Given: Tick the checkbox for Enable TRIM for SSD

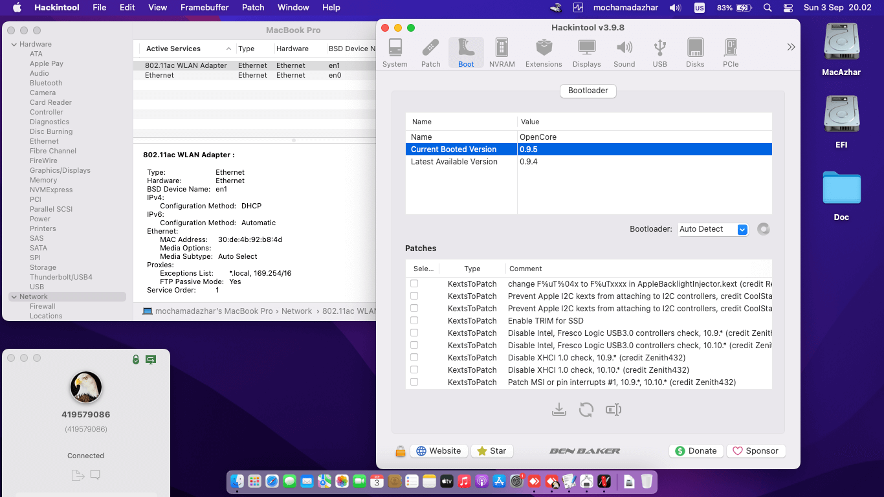Looking at the screenshot, I should tap(414, 320).
